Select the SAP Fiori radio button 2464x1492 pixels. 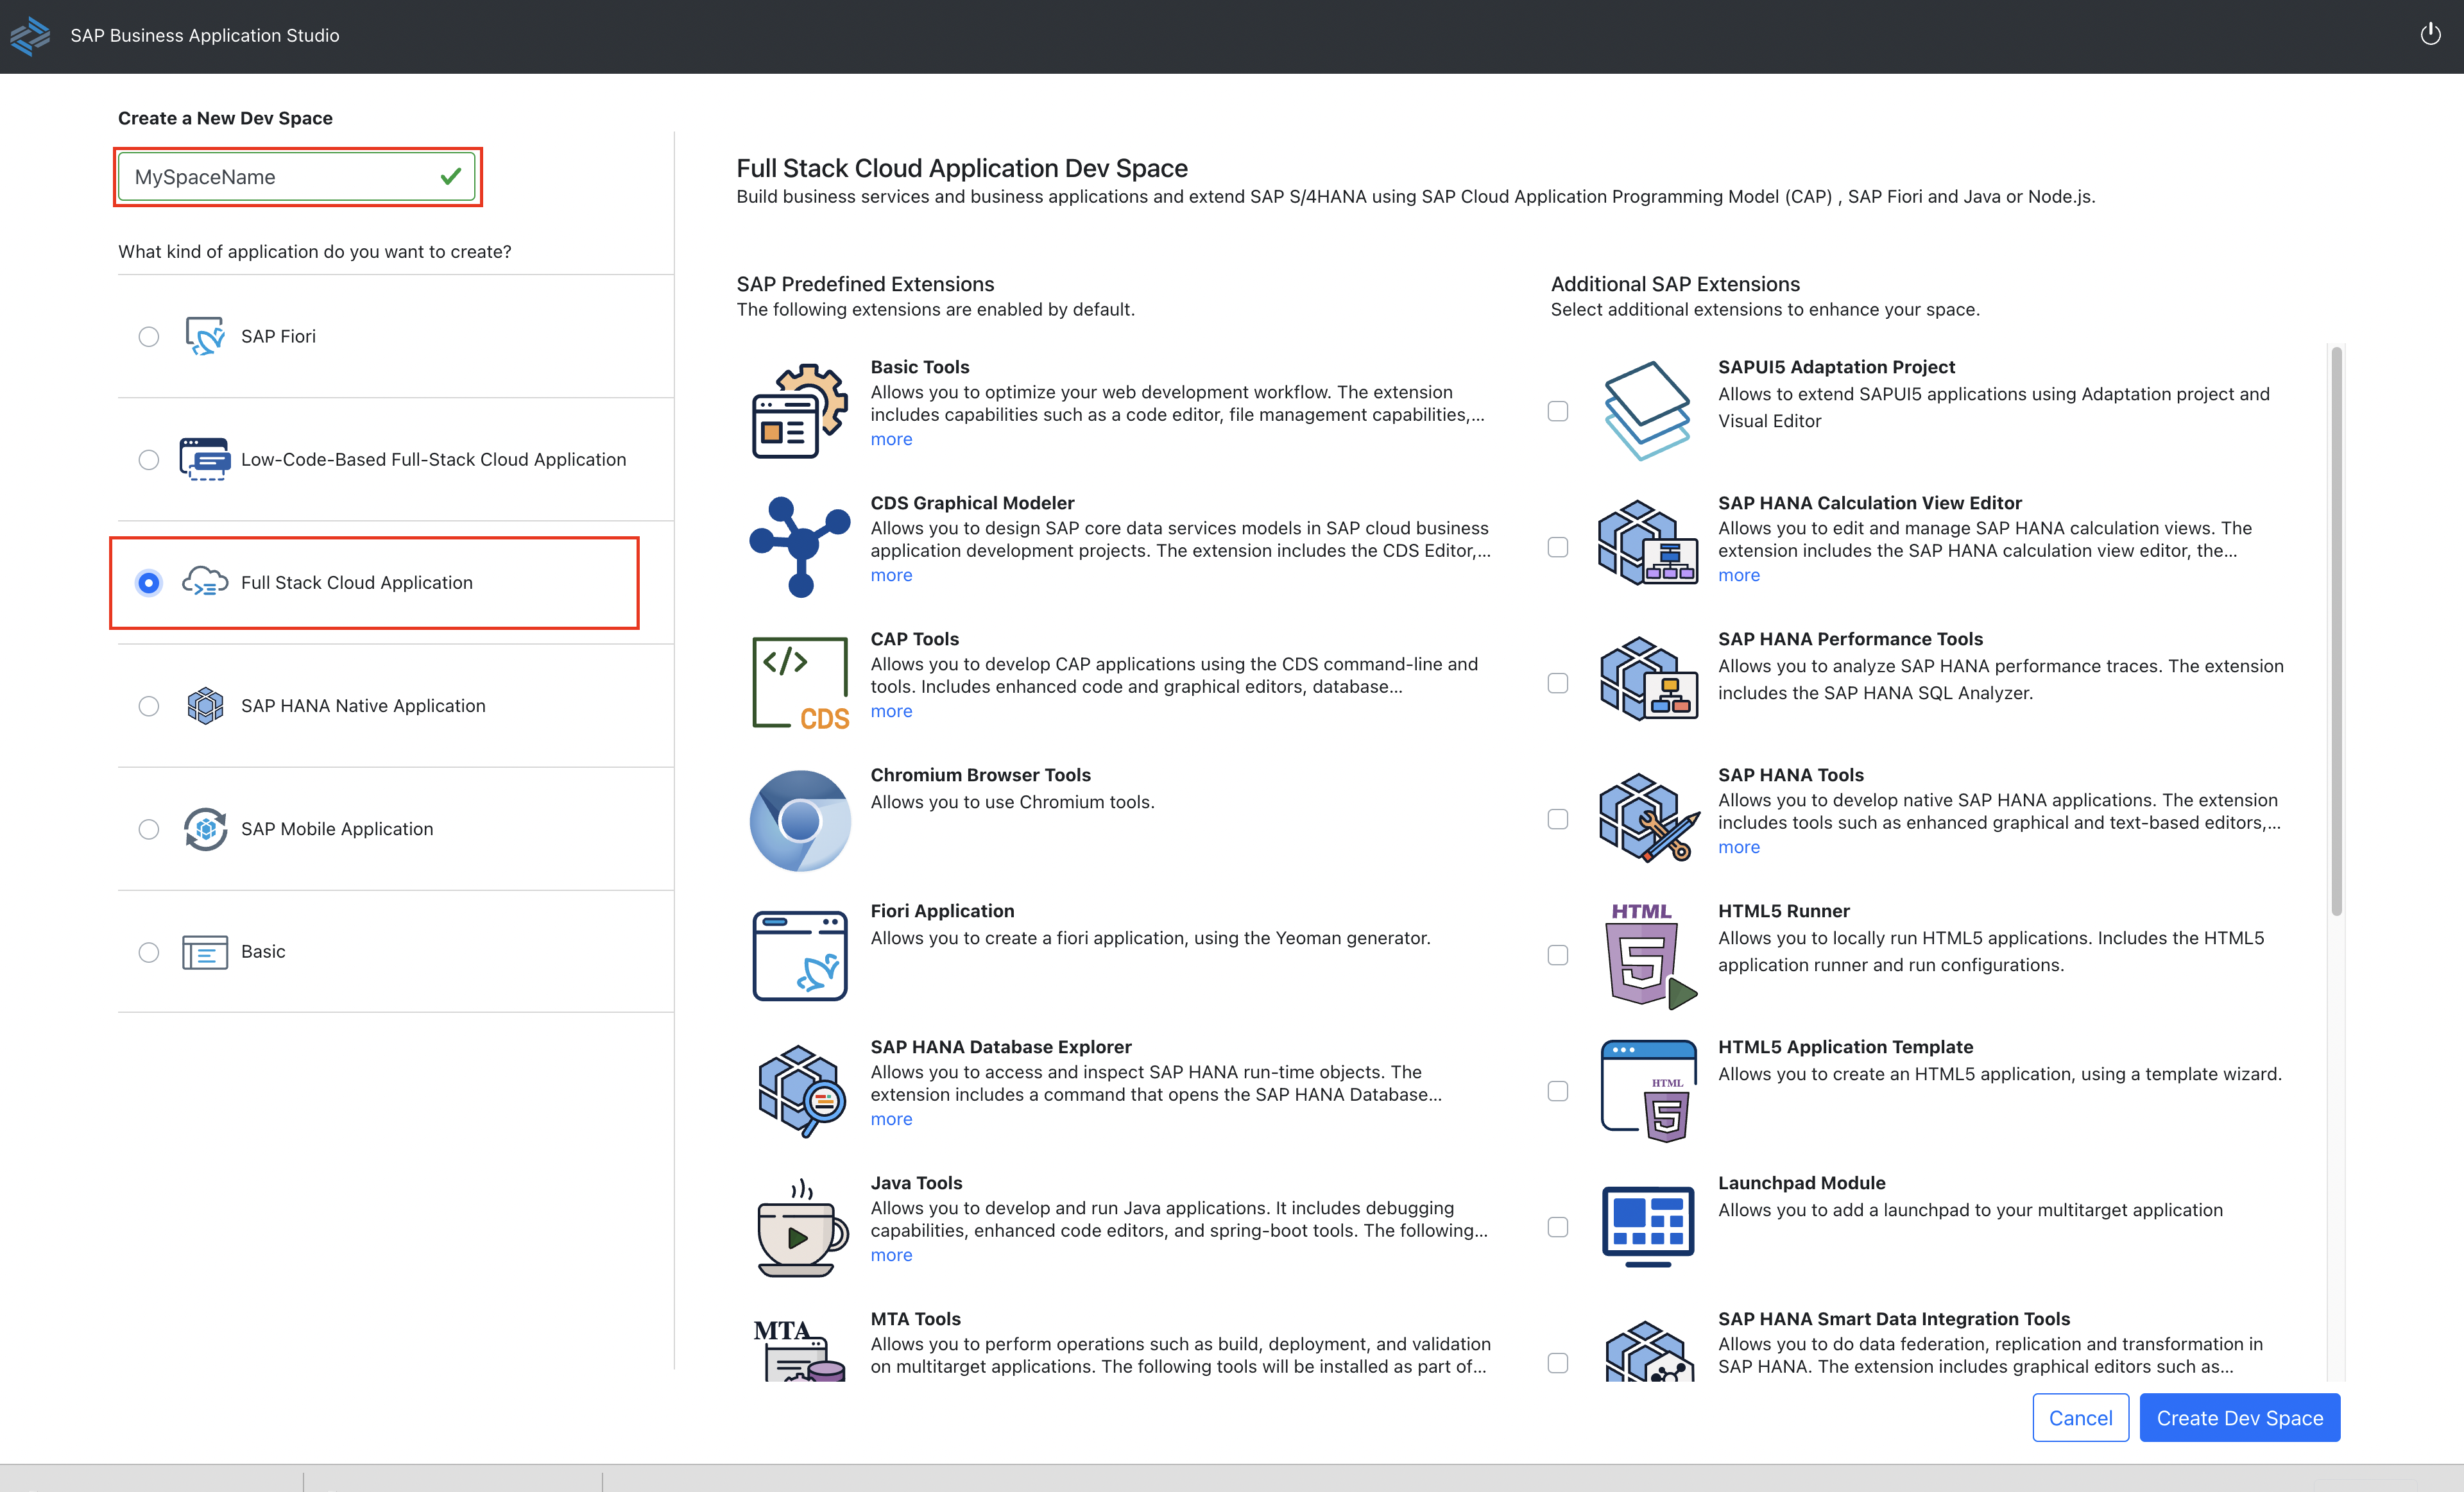pos(149,337)
